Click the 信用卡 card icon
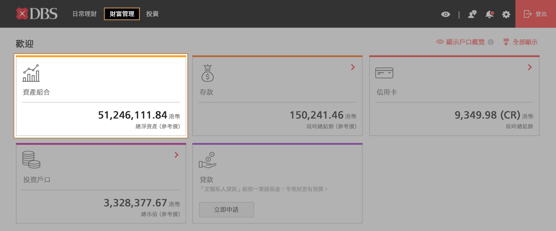The height and width of the screenshot is (231, 556). click(x=384, y=73)
